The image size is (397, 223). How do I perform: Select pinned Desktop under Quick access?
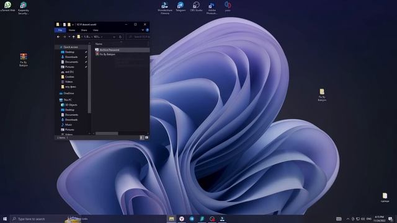click(69, 52)
